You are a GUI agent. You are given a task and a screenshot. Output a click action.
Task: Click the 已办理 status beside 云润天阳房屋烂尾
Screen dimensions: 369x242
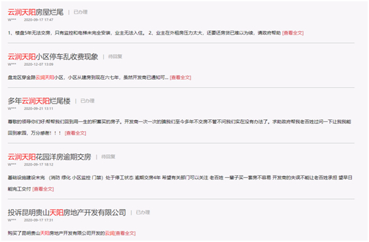coord(81,12)
